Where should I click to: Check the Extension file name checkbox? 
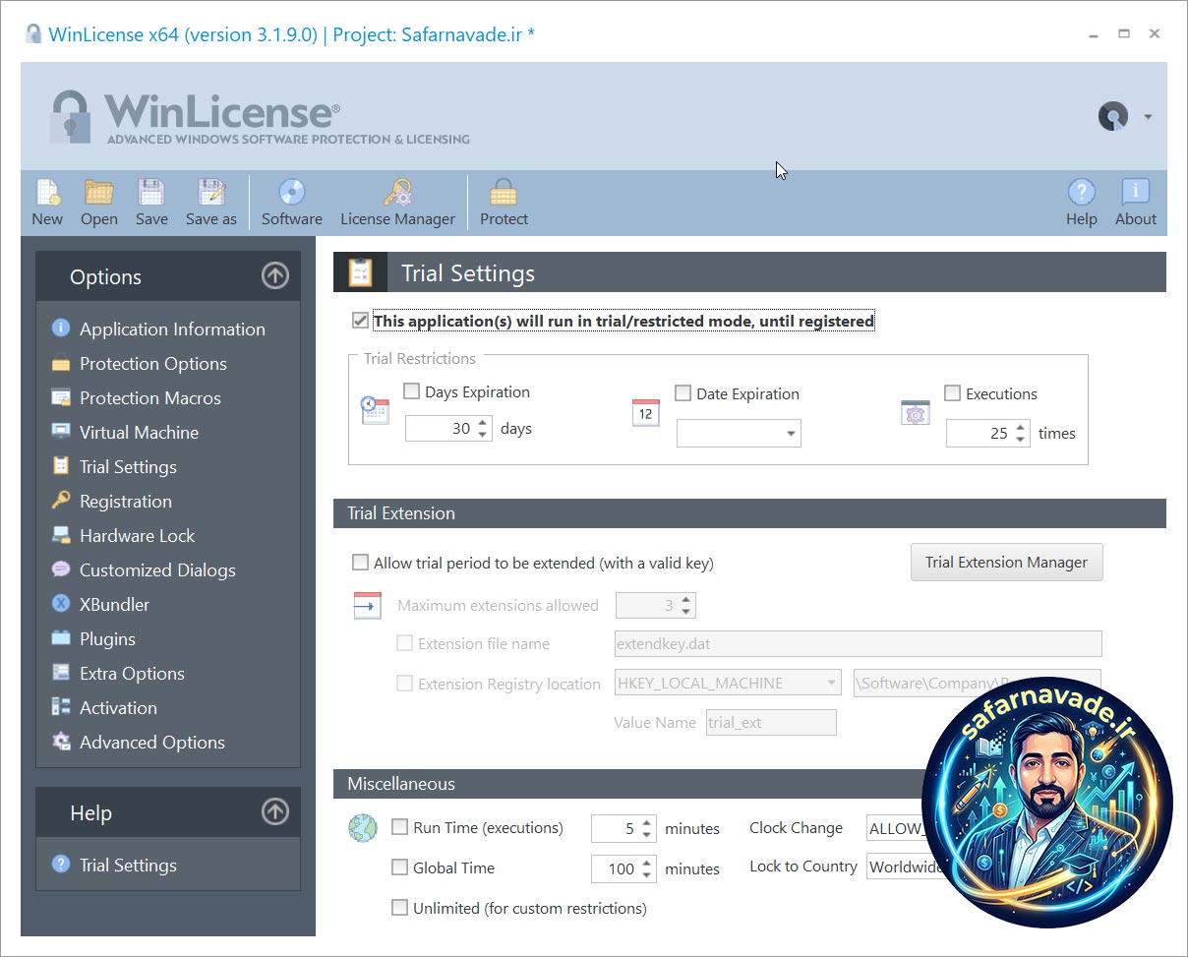pos(404,643)
